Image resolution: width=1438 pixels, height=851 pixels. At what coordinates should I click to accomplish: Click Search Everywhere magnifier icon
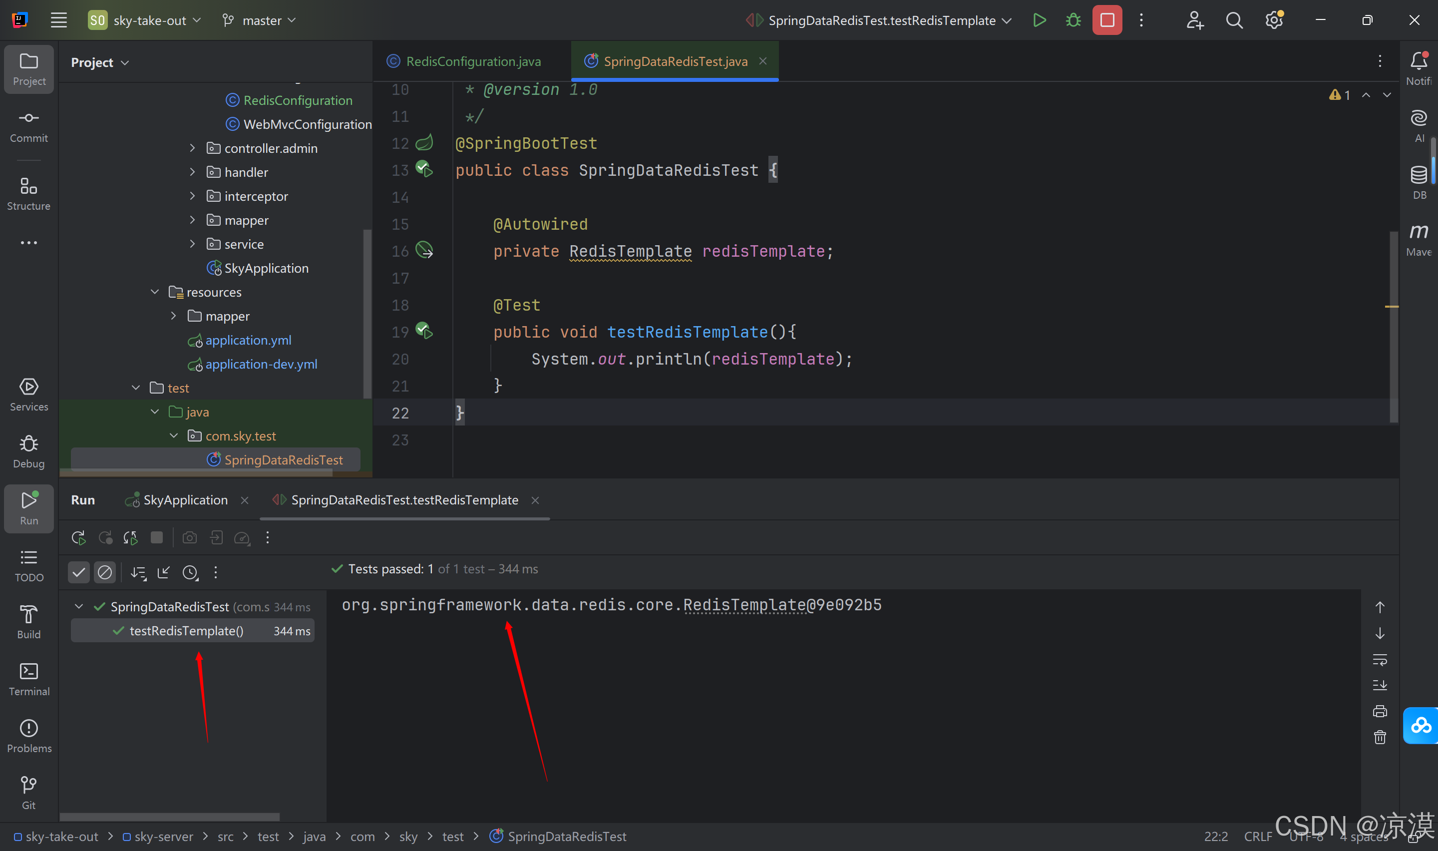1234,20
